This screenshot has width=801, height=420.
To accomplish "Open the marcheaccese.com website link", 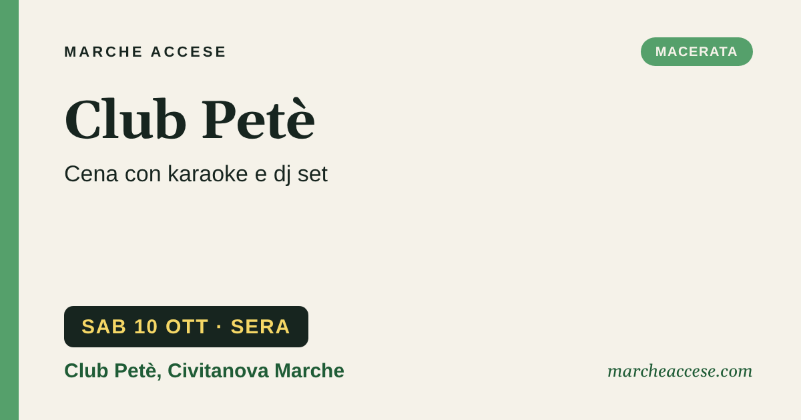I will click(x=680, y=371).
